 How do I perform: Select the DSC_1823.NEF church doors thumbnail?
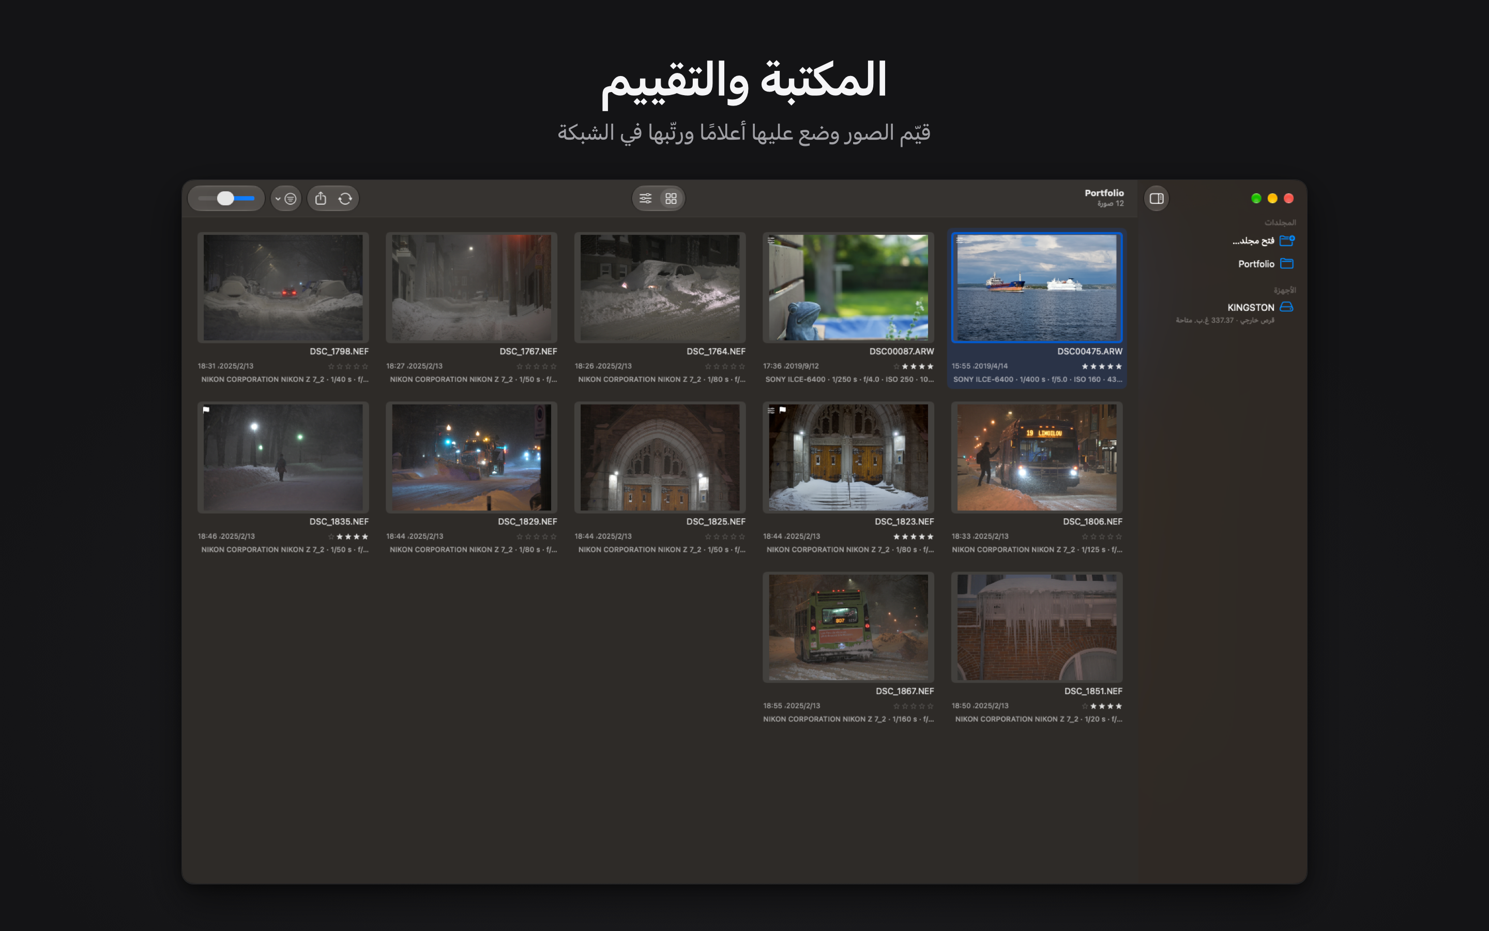(848, 458)
